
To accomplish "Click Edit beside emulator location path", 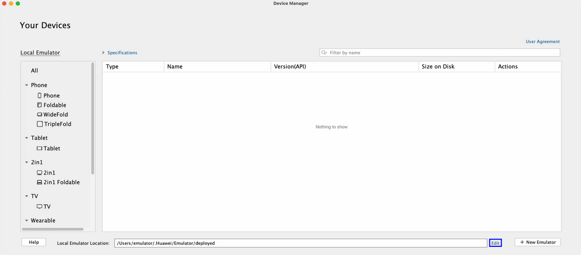I will (495, 243).
